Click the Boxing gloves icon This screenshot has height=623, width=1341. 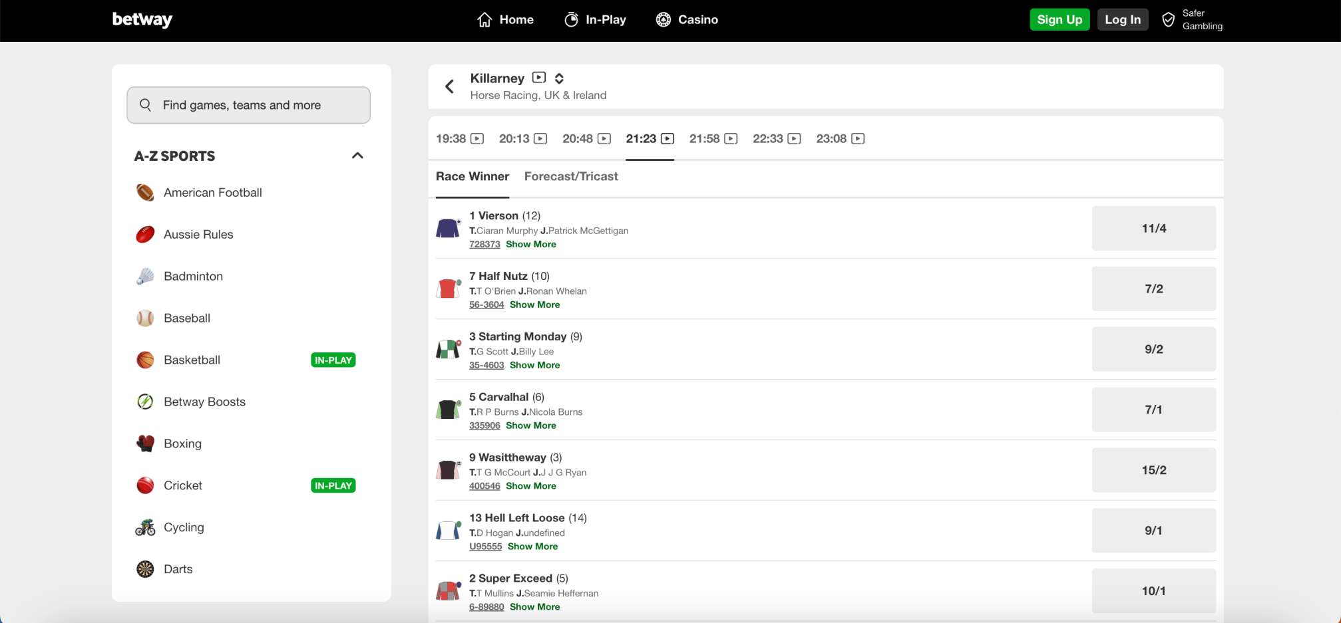(x=145, y=443)
